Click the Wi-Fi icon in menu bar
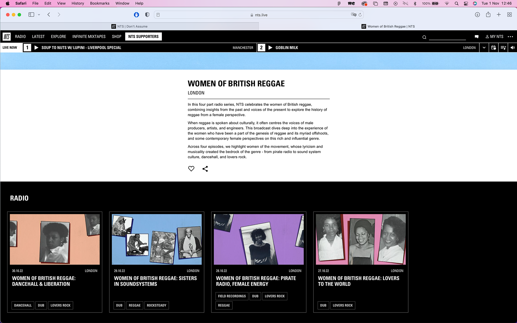The image size is (517, 323). (x=447, y=3)
